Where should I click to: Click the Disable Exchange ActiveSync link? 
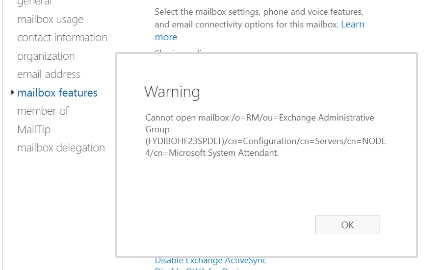(210, 261)
